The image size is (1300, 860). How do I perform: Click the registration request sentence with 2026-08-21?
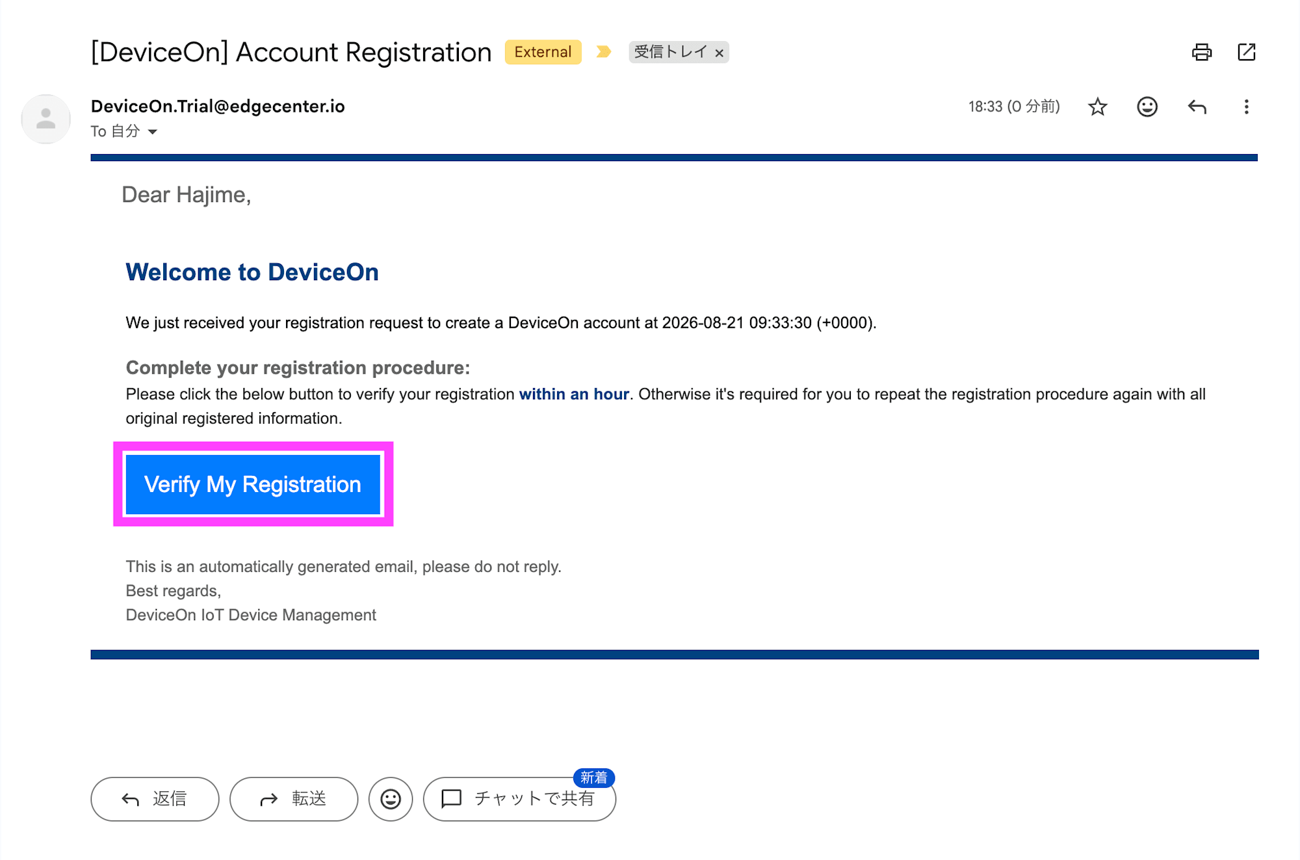tap(501, 323)
